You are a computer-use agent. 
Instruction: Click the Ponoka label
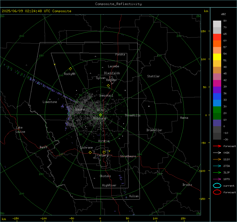(x=120, y=54)
